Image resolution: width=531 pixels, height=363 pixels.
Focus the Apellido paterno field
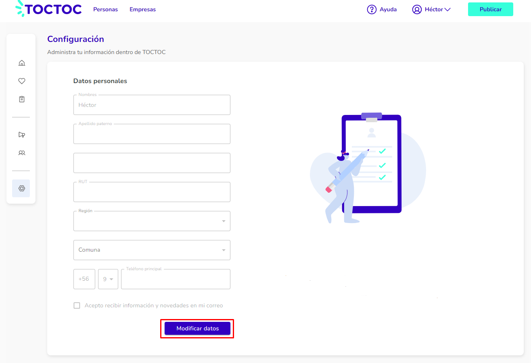[152, 134]
